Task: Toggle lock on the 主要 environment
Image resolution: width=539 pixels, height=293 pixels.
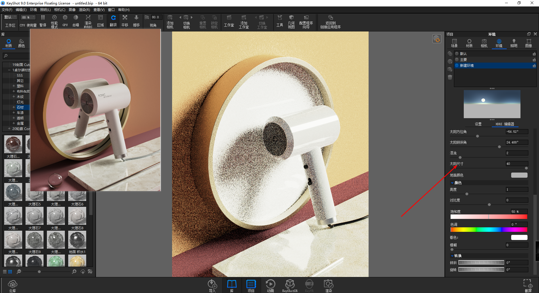Action: [534, 60]
